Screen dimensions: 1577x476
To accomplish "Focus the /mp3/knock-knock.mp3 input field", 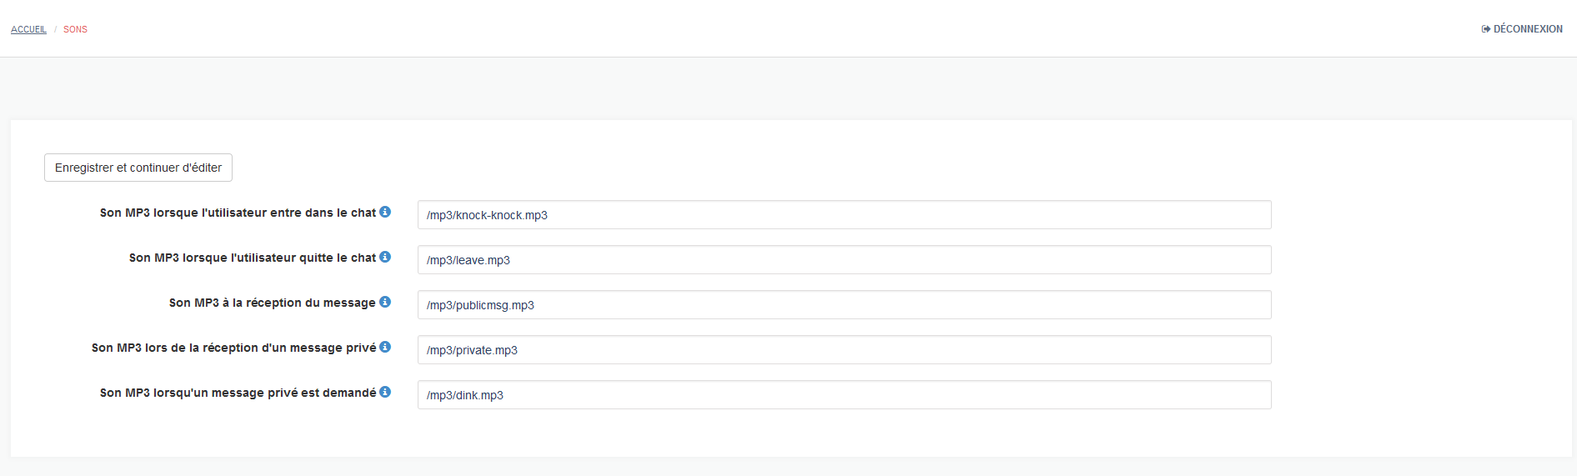I will 844,215.
